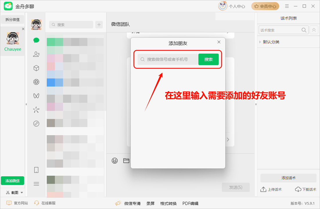This screenshot has height=209, width=320.
Task: Click the 微信团队 chat title
Action: 121,24
